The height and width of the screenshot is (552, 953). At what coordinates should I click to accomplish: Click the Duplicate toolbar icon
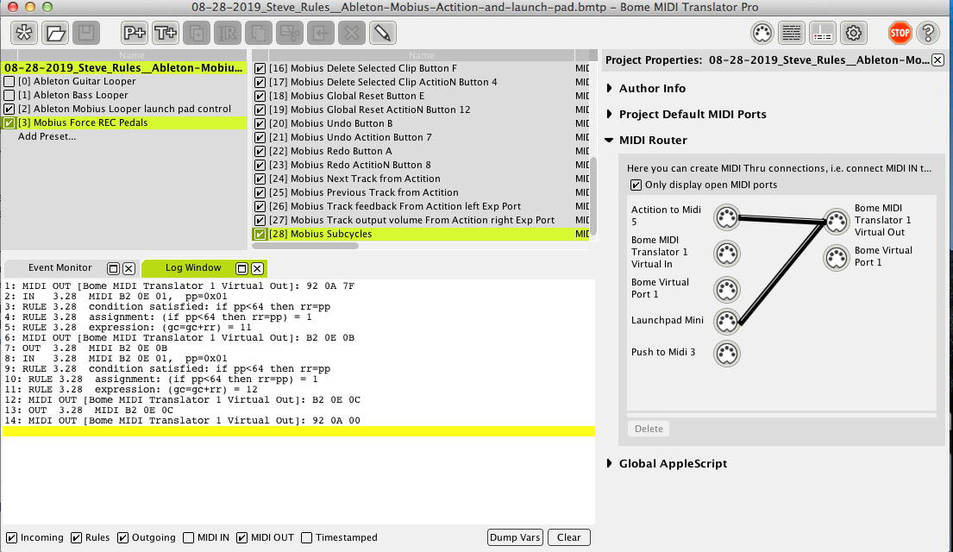pos(197,33)
